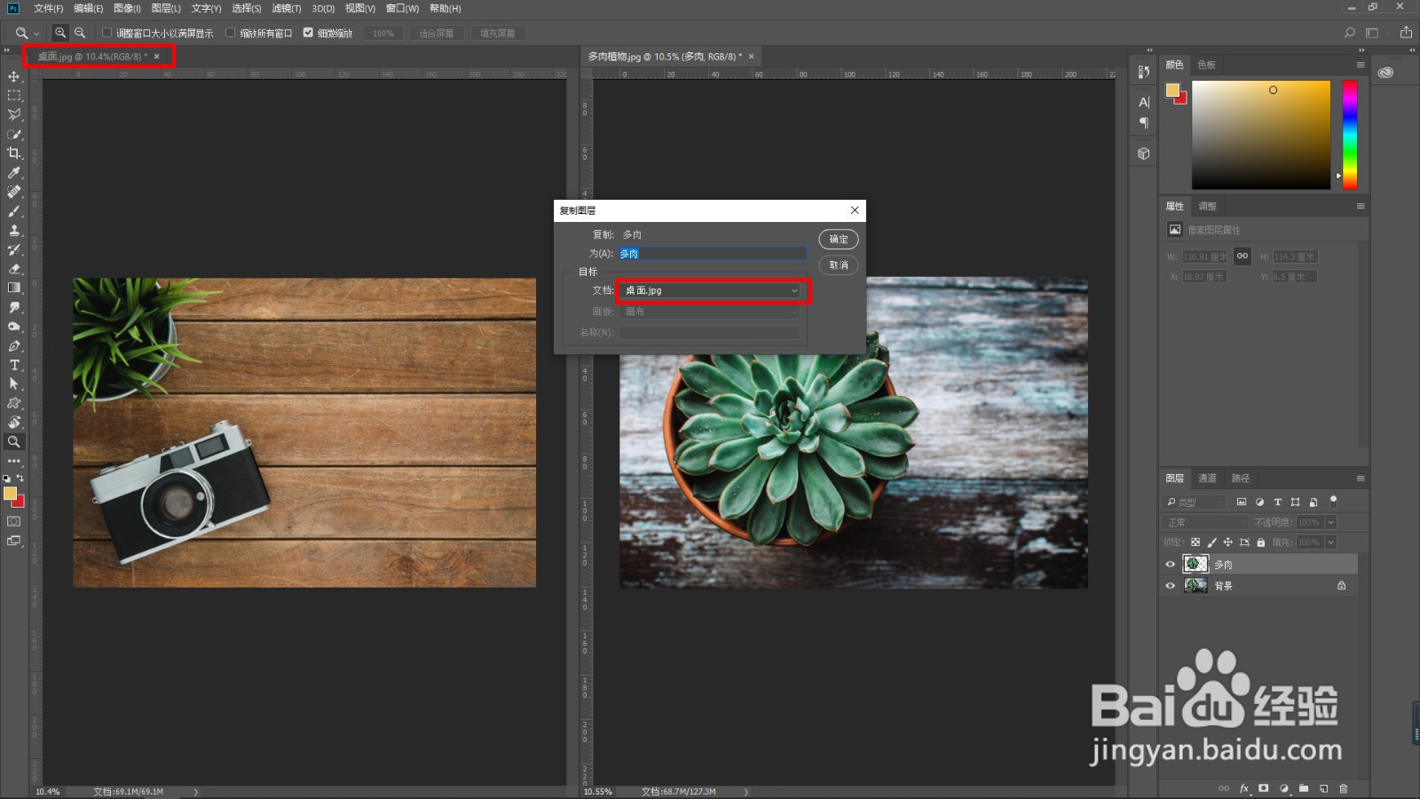
Task: Switch to the 通道 channels tab
Action: 1207,479
